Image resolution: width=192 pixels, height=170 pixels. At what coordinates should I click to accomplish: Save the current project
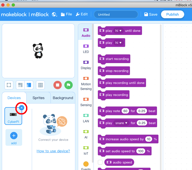point(151,14)
